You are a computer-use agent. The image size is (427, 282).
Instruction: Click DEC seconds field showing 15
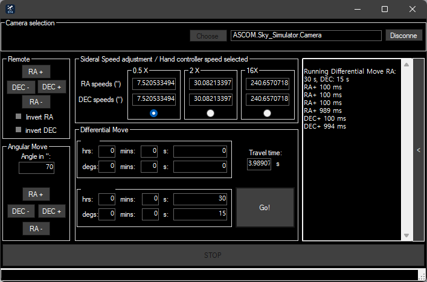200,214
